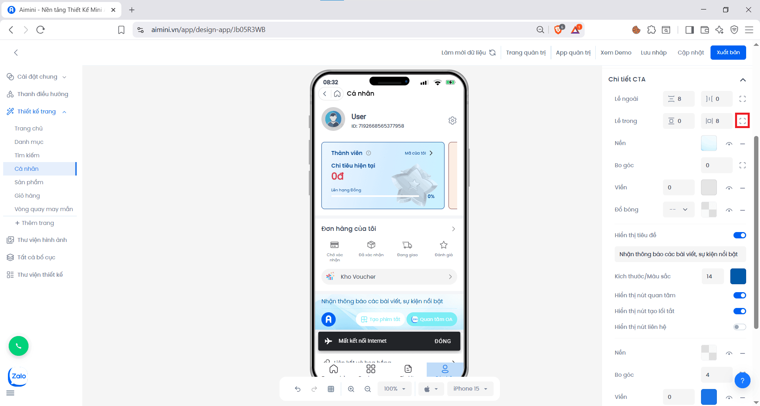Edit the CTA title text field
Screen dimensions: 760x406
pos(680,254)
